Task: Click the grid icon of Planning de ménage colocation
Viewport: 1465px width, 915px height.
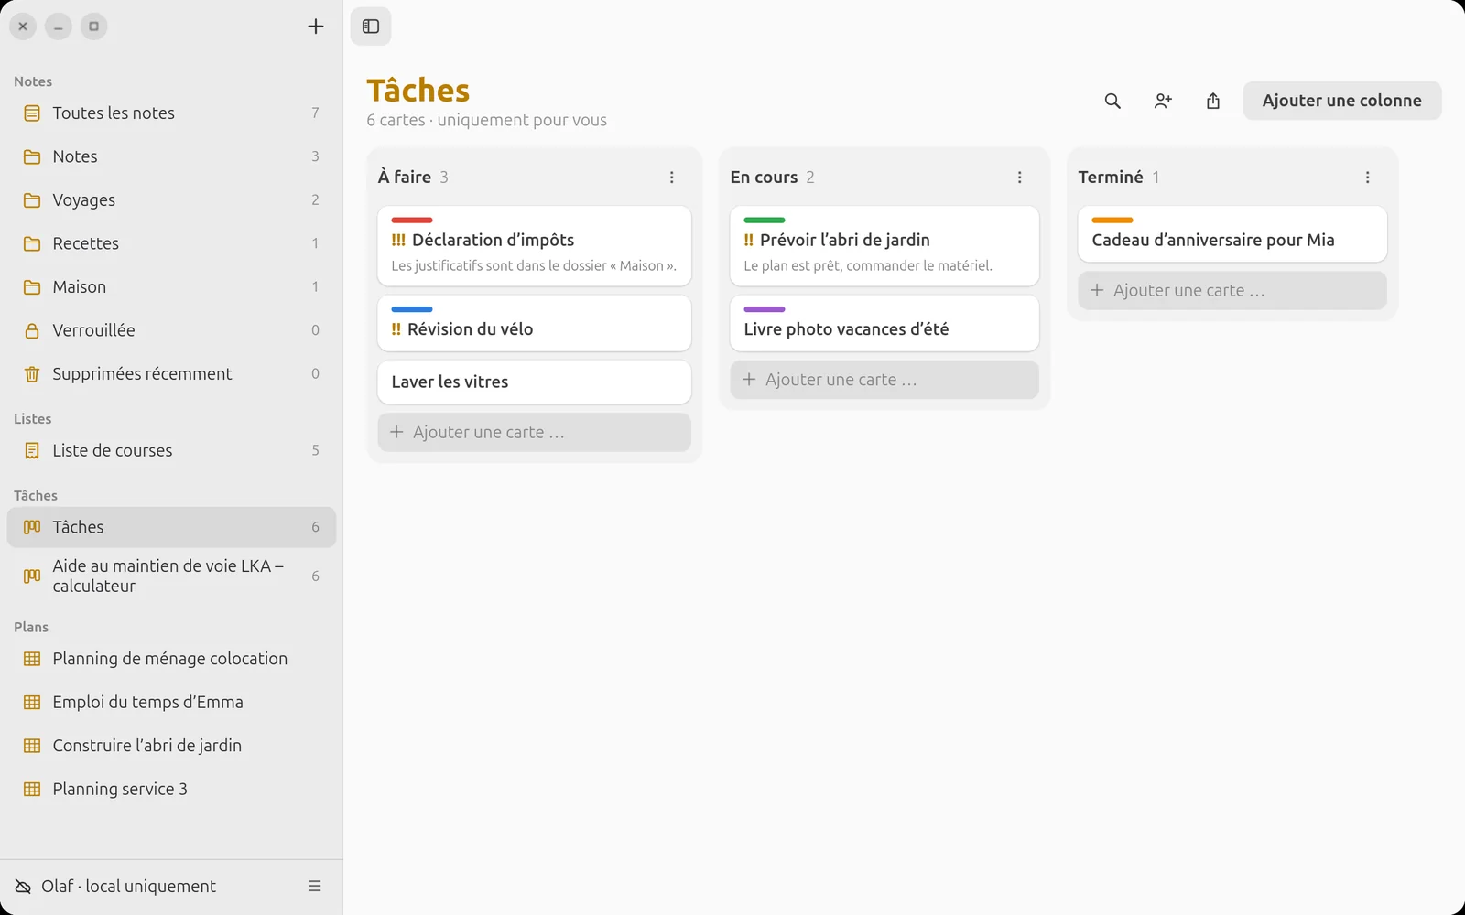Action: pos(32,659)
